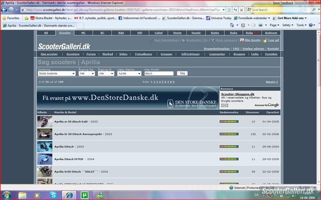
Task: Click the Windows Start orb
Action: pyautogui.click(x=7, y=195)
